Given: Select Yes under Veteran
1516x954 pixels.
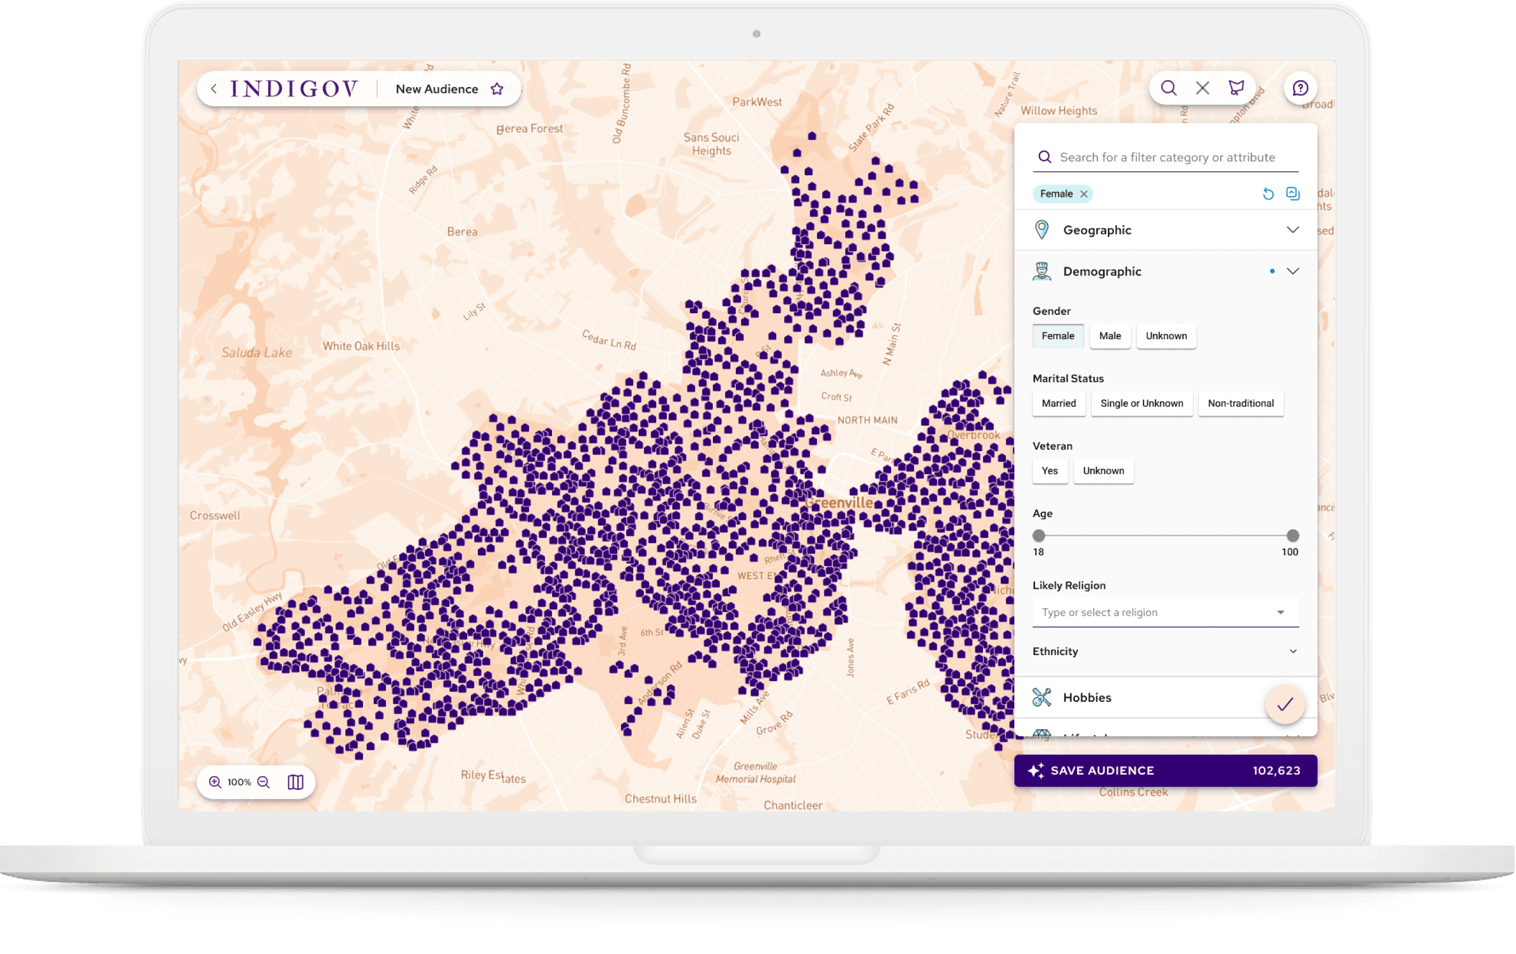Looking at the screenshot, I should [x=1049, y=470].
